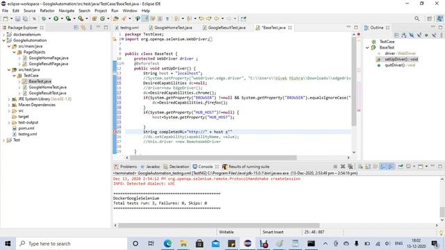Maximize the Console panel
The image size is (445, 250).
point(440,167)
